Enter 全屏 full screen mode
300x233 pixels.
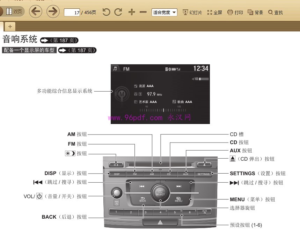(x=214, y=12)
